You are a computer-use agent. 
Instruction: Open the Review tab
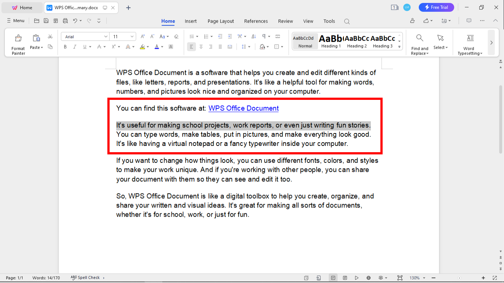point(285,21)
